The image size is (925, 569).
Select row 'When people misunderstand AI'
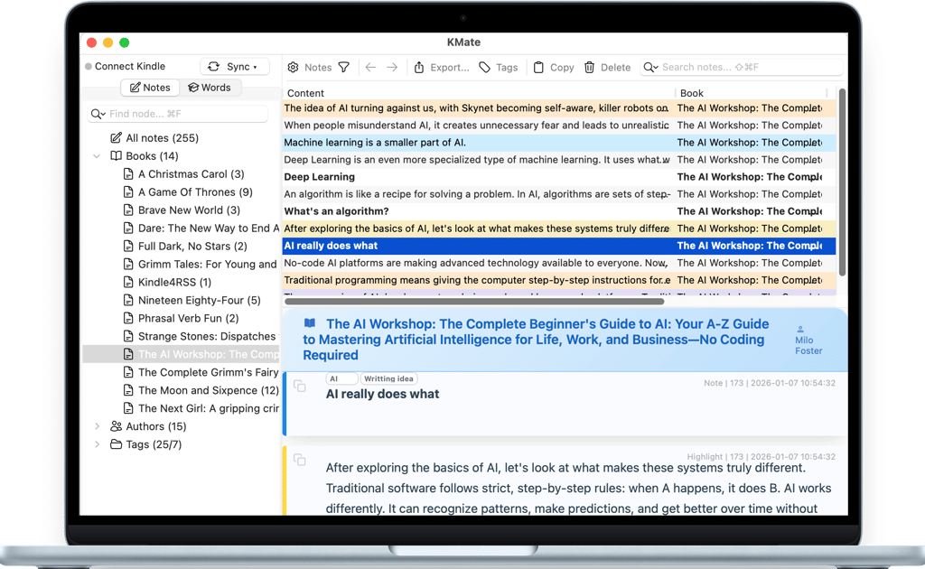tap(559, 125)
